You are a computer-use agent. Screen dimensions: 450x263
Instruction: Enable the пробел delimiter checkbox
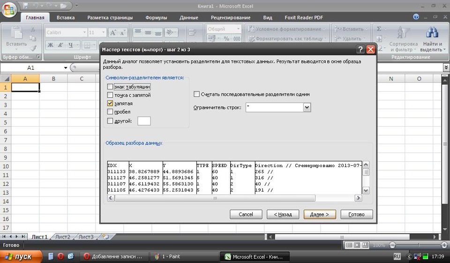(x=110, y=112)
